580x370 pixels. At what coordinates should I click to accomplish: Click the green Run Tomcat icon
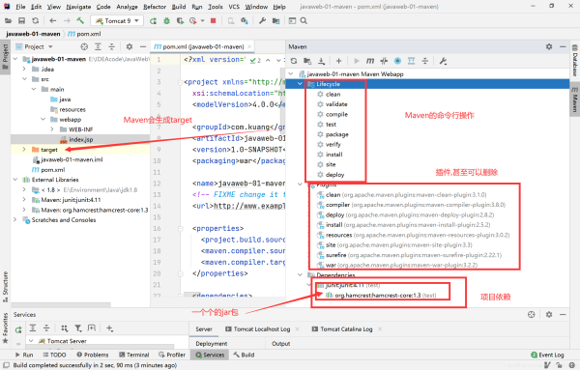[153, 21]
